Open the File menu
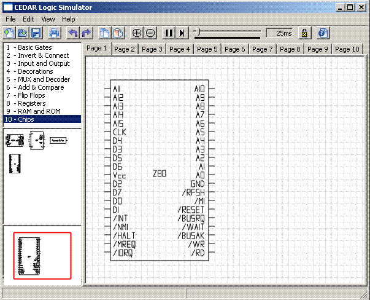 [x=10, y=19]
